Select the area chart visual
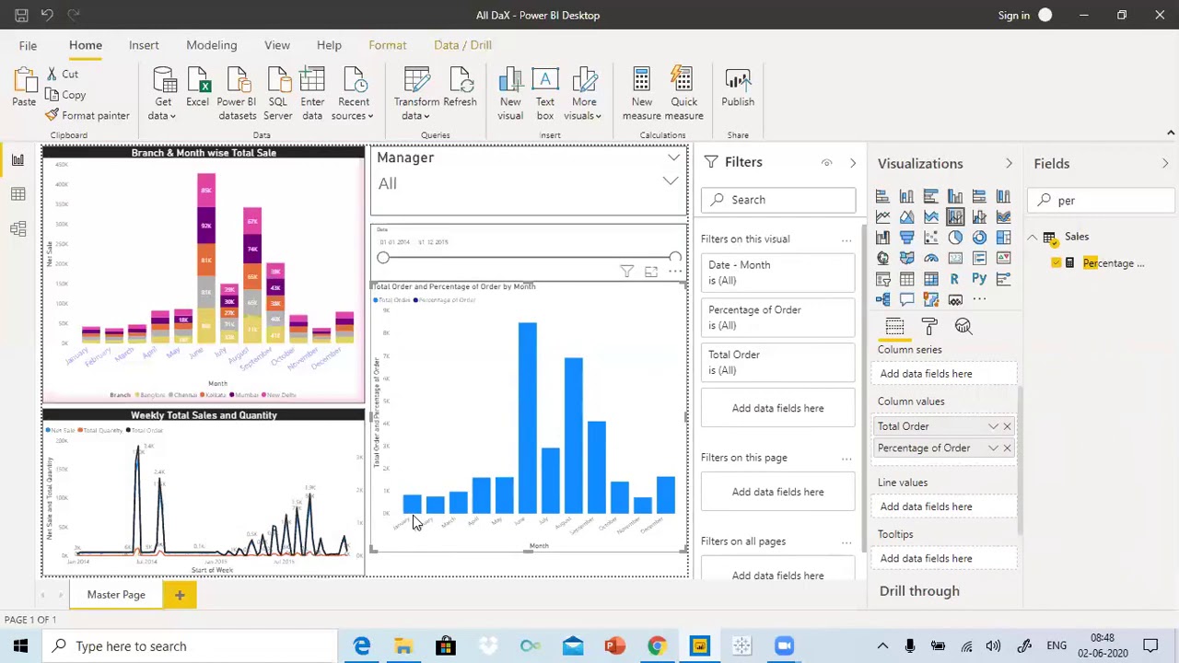This screenshot has width=1179, height=663. (906, 216)
